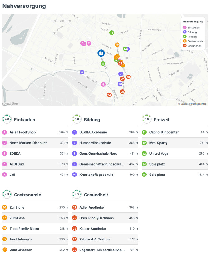Select red map marker number 22

pos(122,79)
